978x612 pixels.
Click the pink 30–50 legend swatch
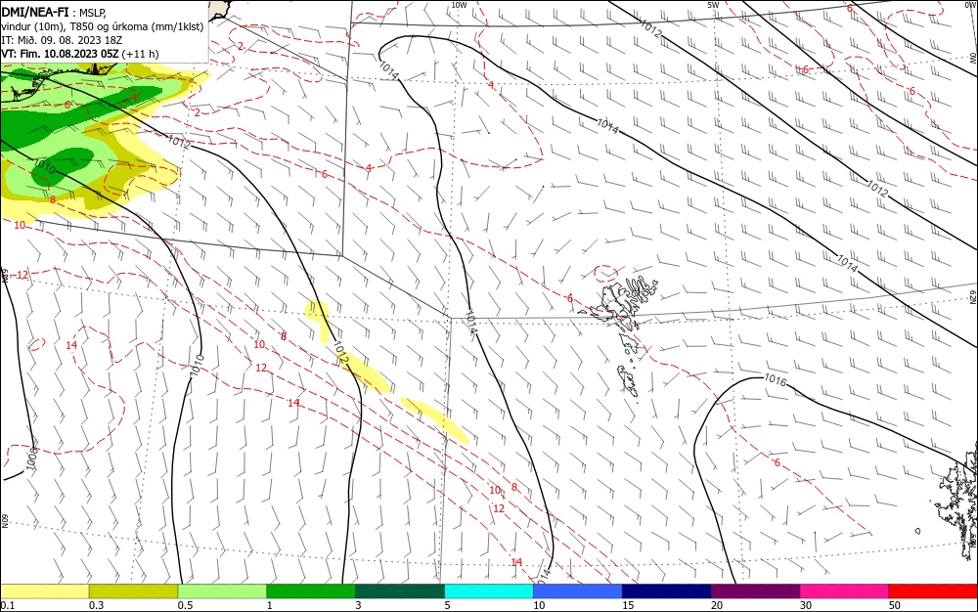tap(845, 591)
